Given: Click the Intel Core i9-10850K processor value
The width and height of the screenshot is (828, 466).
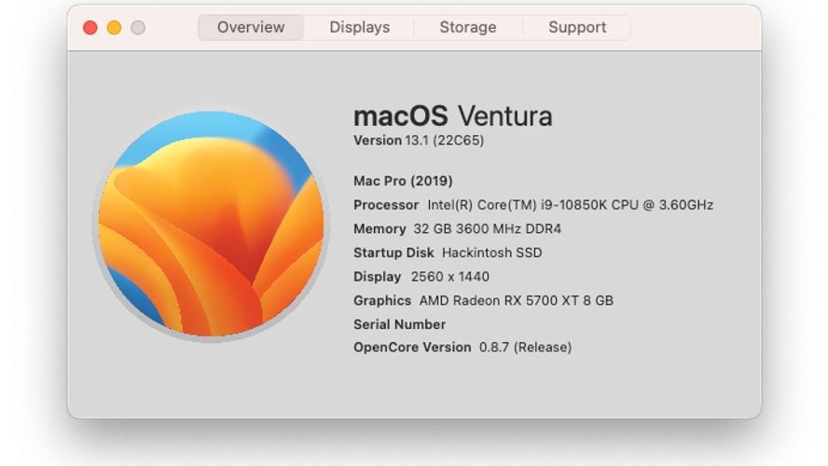Looking at the screenshot, I should pos(570,205).
